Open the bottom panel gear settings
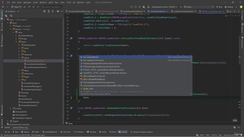 click(234, 127)
